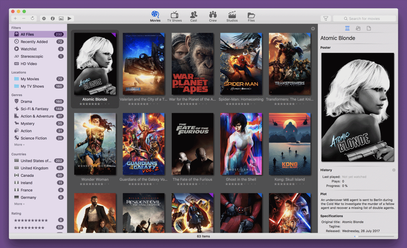The height and width of the screenshot is (248, 407).
Task: Open the My TV Shows location
Action: click(38, 86)
